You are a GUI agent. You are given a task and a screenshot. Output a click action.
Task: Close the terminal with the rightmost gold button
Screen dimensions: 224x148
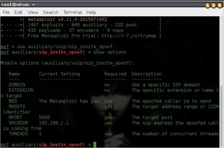(x=220, y=5)
